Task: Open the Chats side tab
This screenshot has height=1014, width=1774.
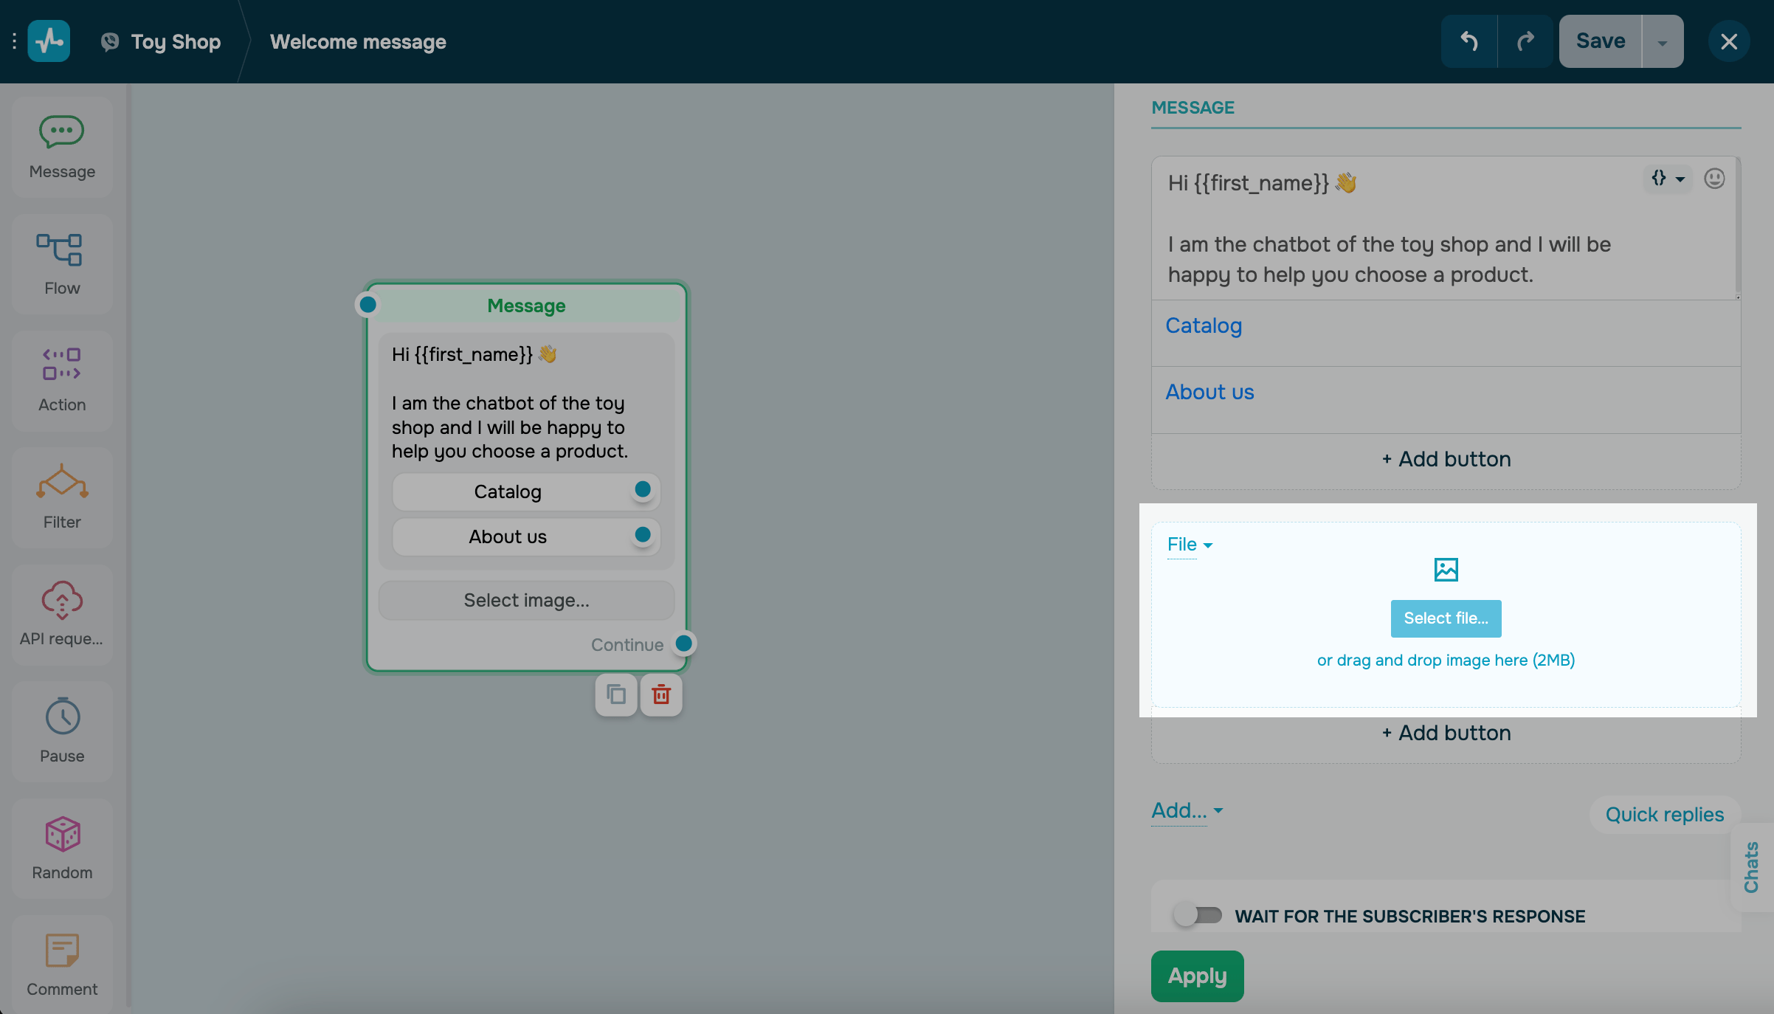Action: [x=1751, y=867]
